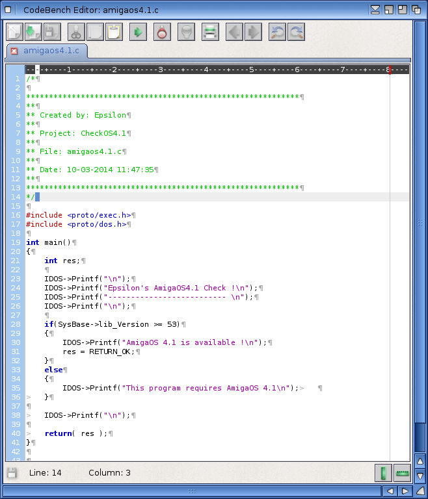Go forward using the grey right arrow icon
This screenshot has width=428, height=499.
[254, 32]
